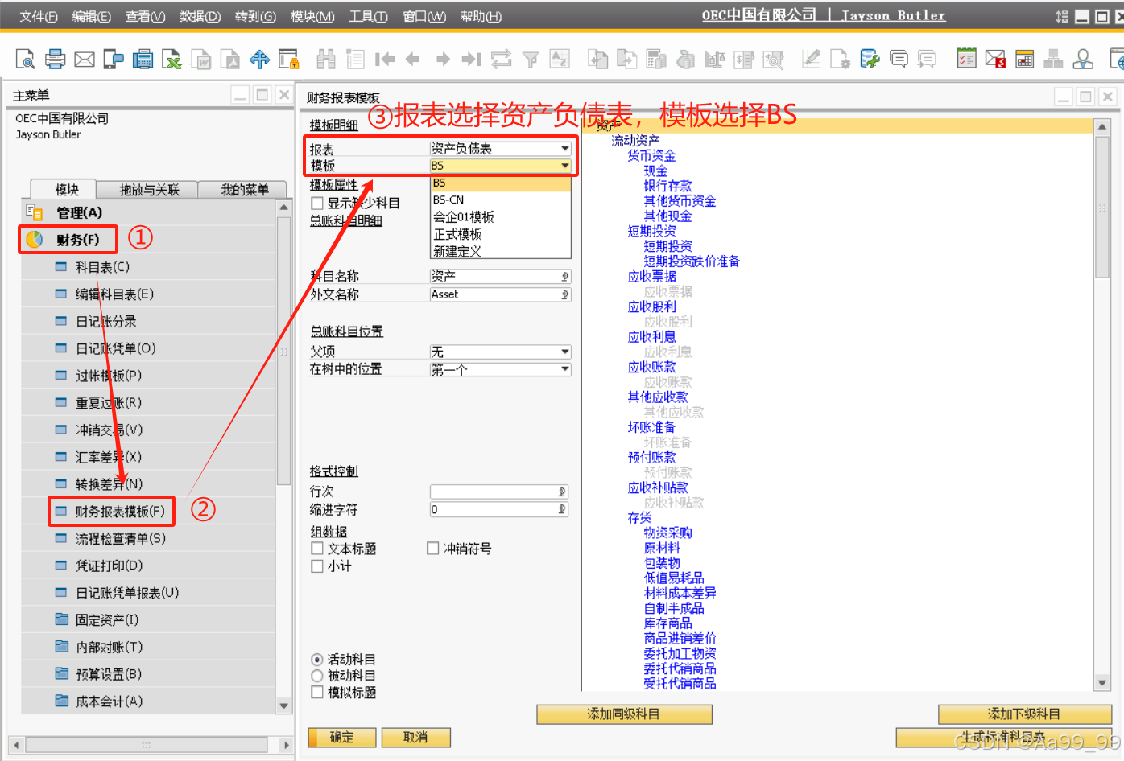The height and width of the screenshot is (761, 1124).
Task: Open the 父项 dropdown
Action: [x=500, y=352]
